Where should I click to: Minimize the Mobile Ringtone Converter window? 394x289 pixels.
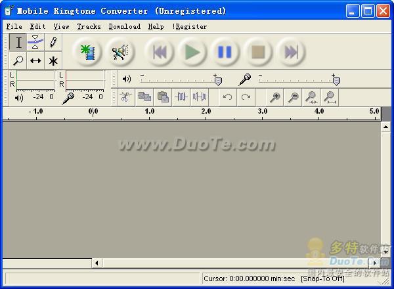click(x=352, y=11)
